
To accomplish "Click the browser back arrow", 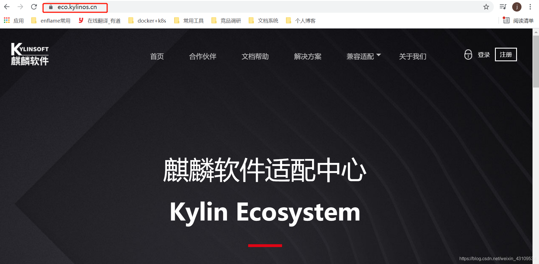I will (6, 7).
